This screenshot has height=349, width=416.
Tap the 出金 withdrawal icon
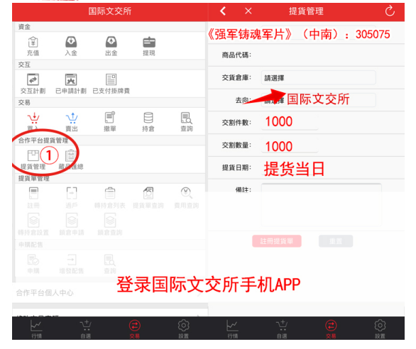pyautogui.click(x=111, y=45)
